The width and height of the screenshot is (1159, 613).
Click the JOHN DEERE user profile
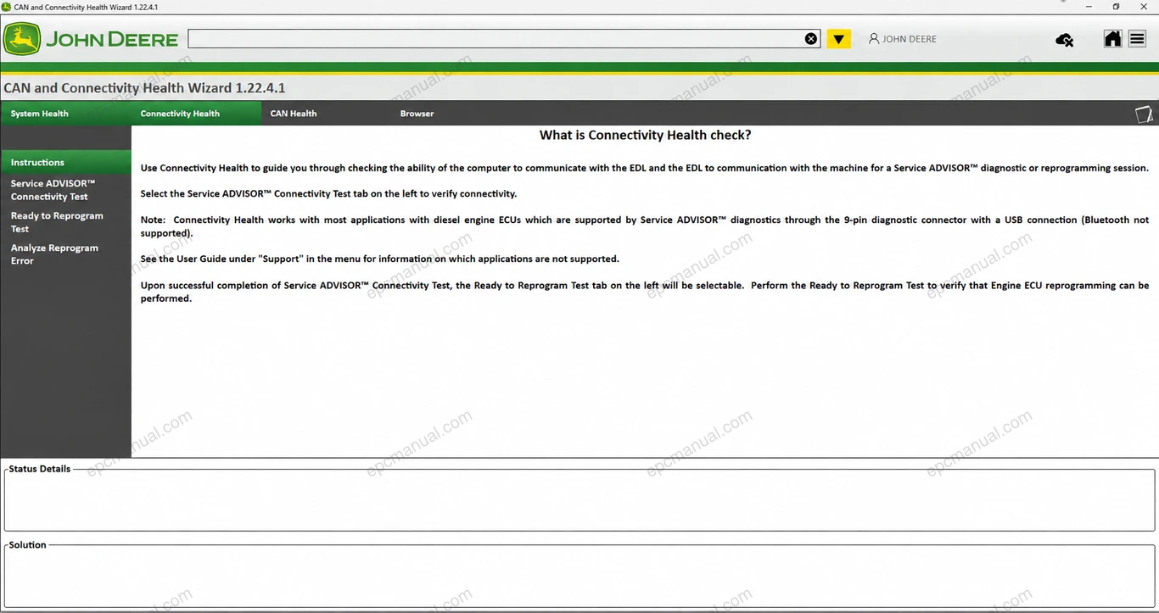903,39
